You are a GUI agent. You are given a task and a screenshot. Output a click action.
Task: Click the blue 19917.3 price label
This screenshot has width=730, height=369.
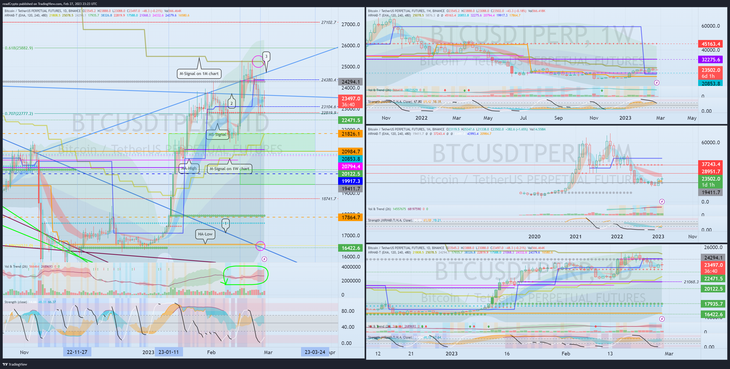(351, 181)
